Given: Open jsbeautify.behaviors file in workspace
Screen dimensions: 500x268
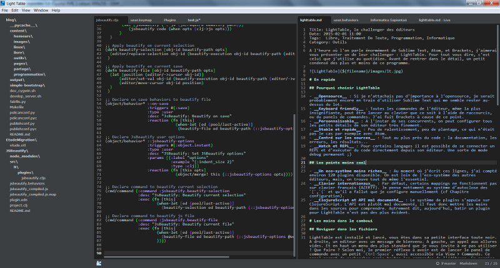Looking at the screenshot, I should [x=27, y=184].
